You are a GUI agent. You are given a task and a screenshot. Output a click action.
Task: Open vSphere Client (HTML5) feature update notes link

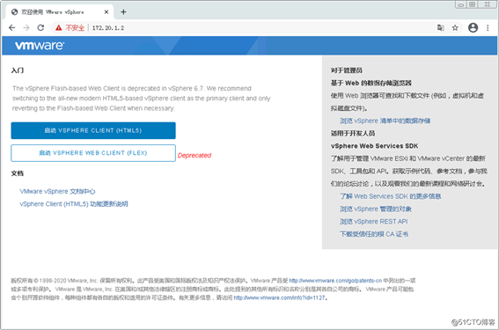click(74, 204)
